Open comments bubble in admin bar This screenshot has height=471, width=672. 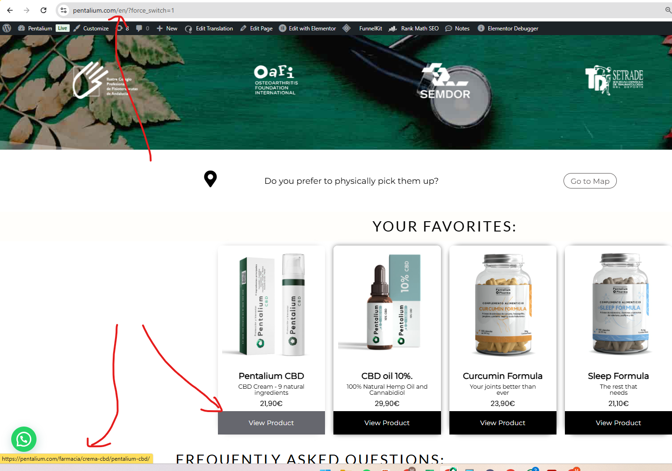pyautogui.click(x=143, y=28)
